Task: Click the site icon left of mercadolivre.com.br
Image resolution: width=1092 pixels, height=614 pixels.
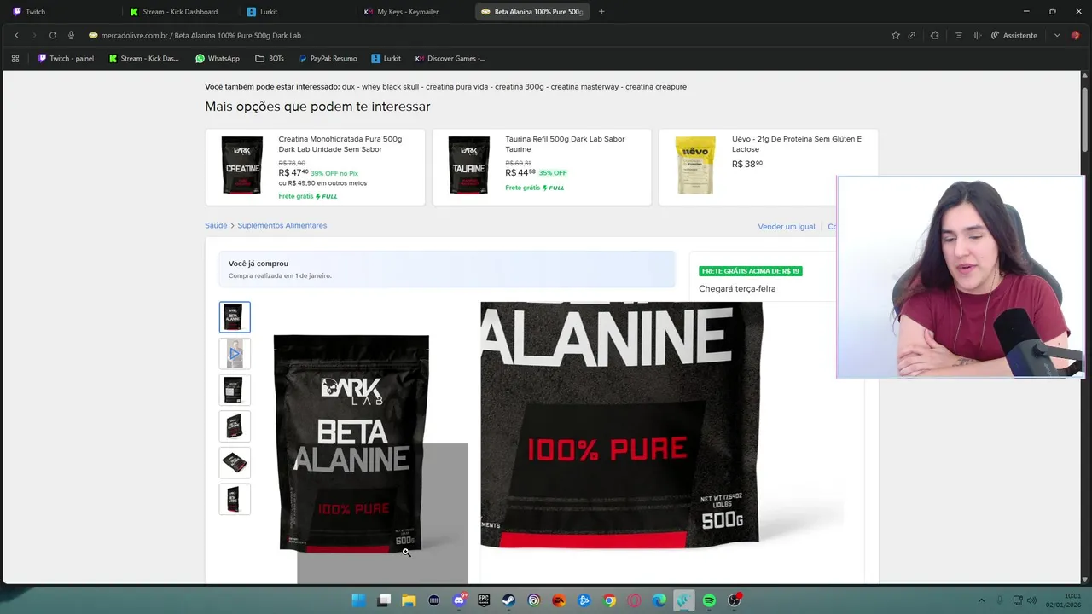Action: click(93, 35)
